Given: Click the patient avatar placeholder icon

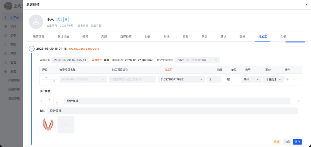Looking at the screenshot, I should click(x=36, y=22).
